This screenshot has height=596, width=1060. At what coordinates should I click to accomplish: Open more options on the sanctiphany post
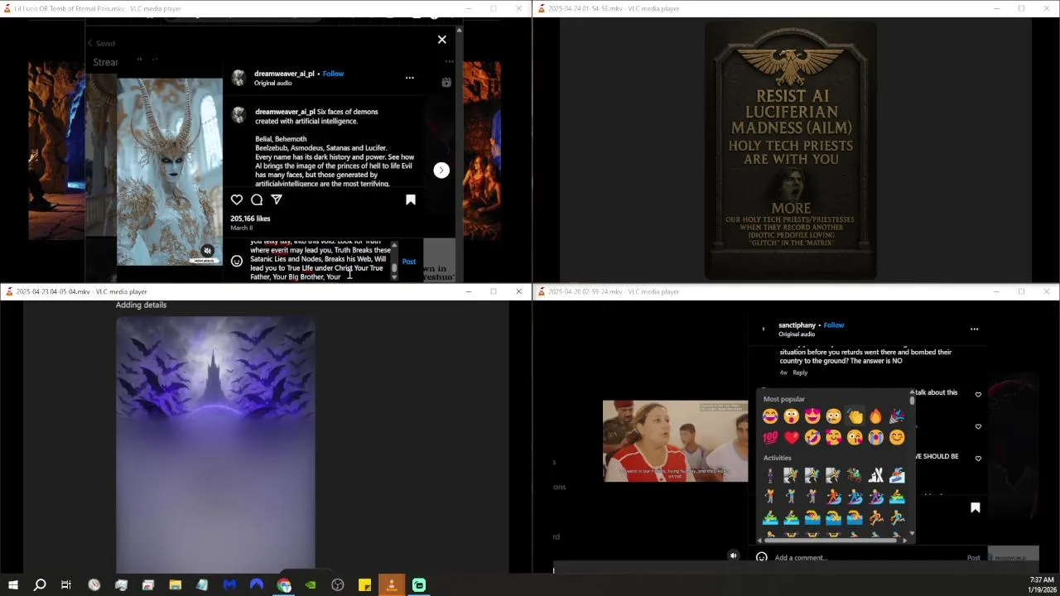[974, 329]
